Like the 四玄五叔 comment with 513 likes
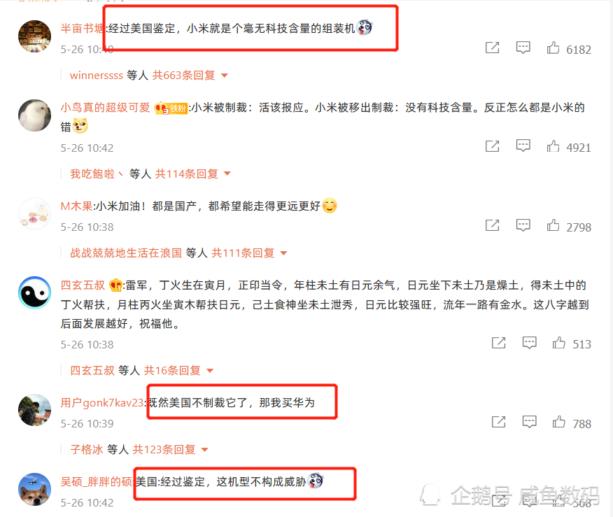613x517 pixels. pyautogui.click(x=558, y=343)
